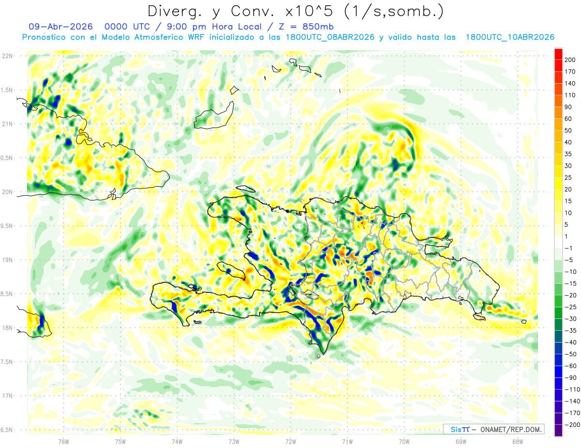Click the red swatch above the 200 label
The image size is (581, 448).
(558, 54)
